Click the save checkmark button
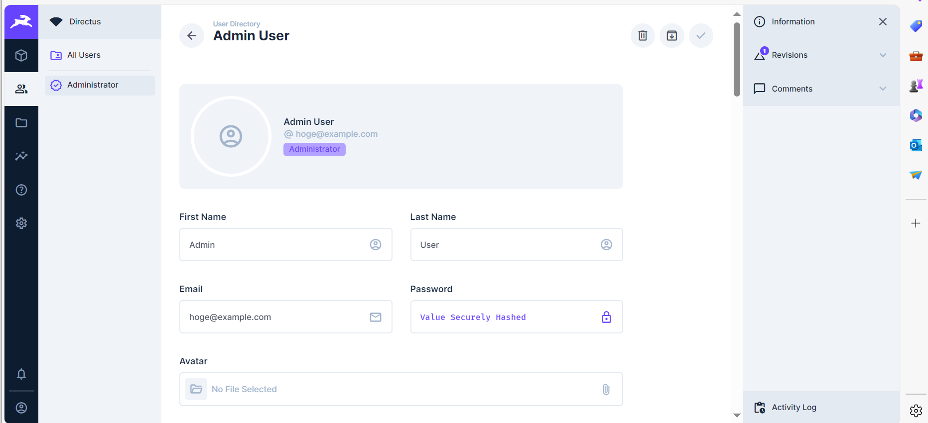The height and width of the screenshot is (423, 928). (701, 36)
